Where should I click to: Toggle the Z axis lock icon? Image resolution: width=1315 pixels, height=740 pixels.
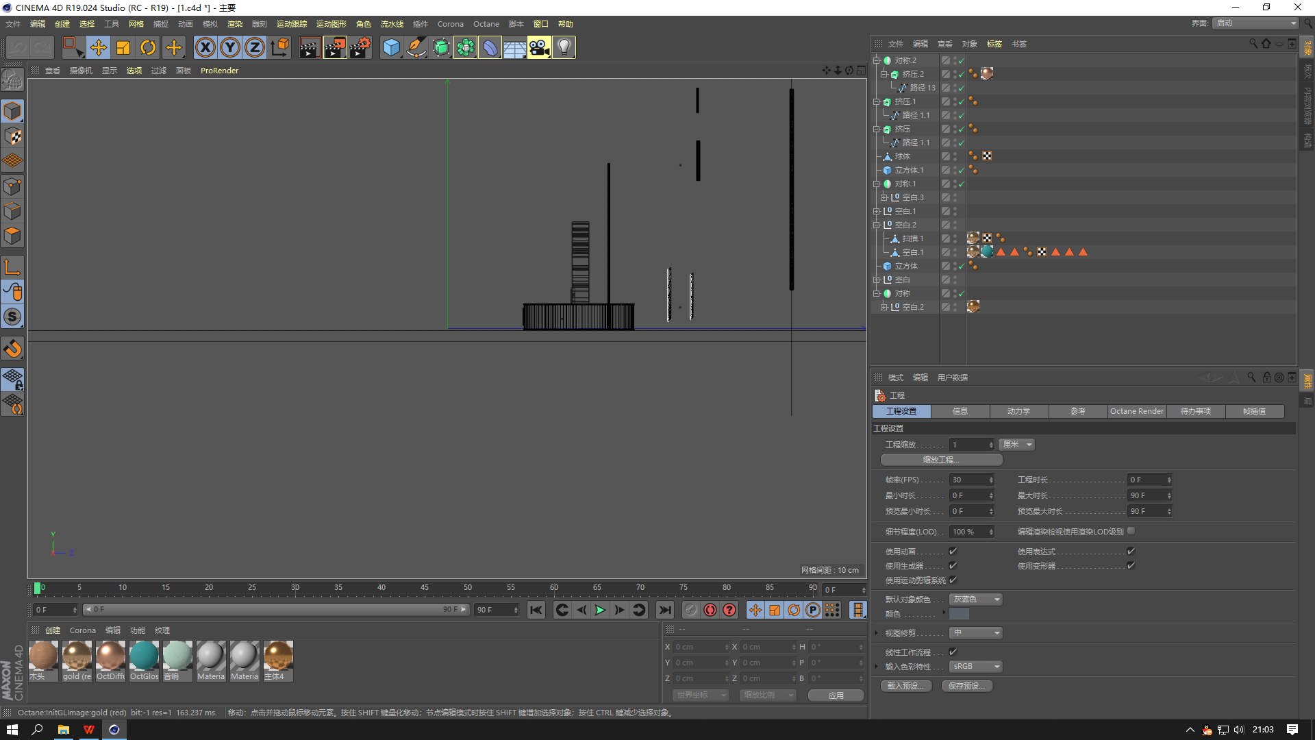(x=255, y=47)
